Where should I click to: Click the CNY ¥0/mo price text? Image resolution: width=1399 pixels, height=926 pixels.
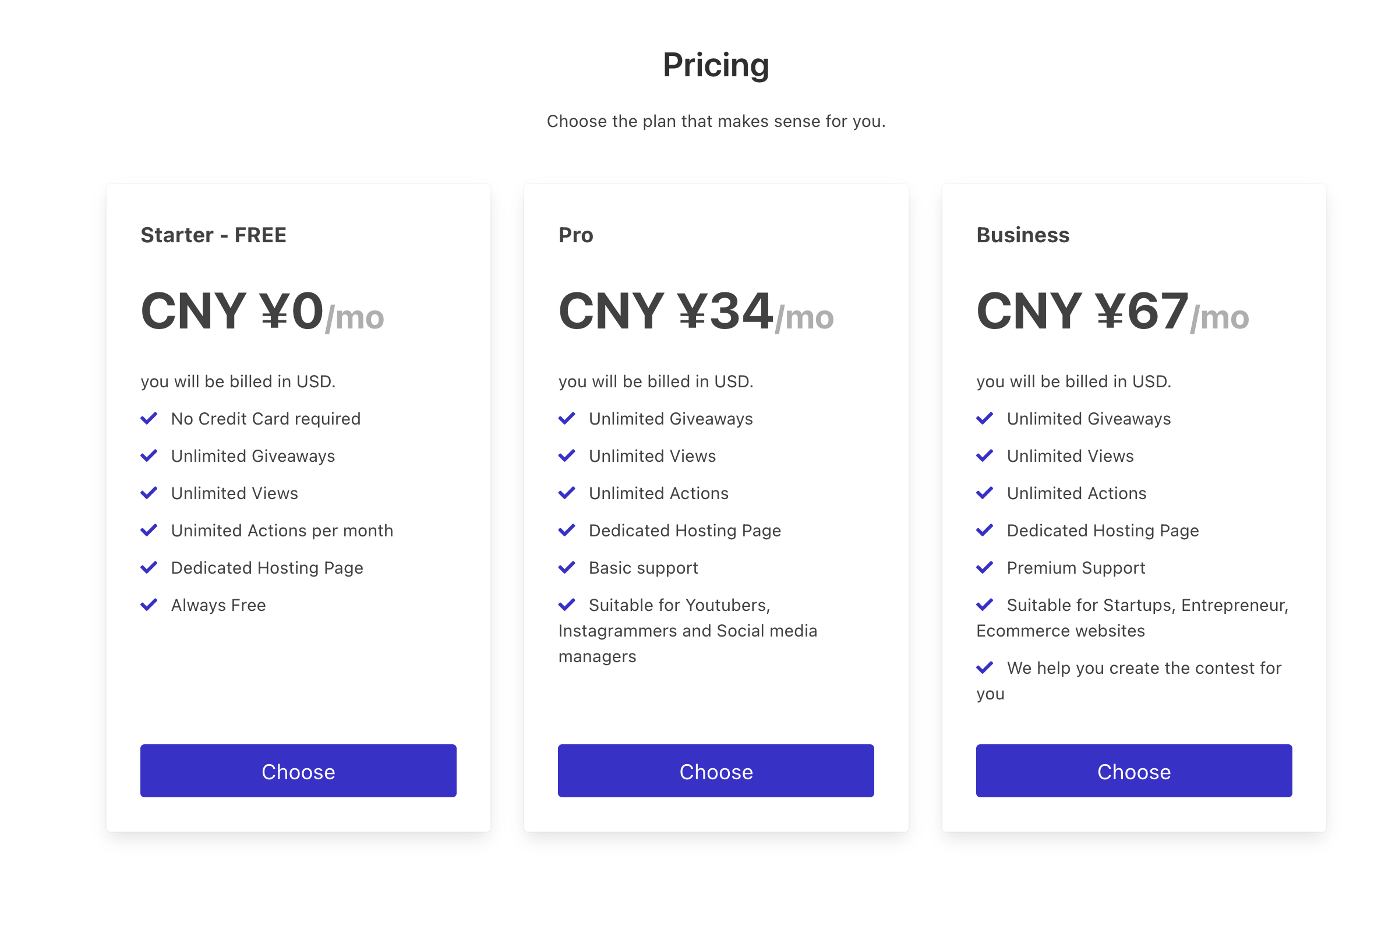[262, 311]
